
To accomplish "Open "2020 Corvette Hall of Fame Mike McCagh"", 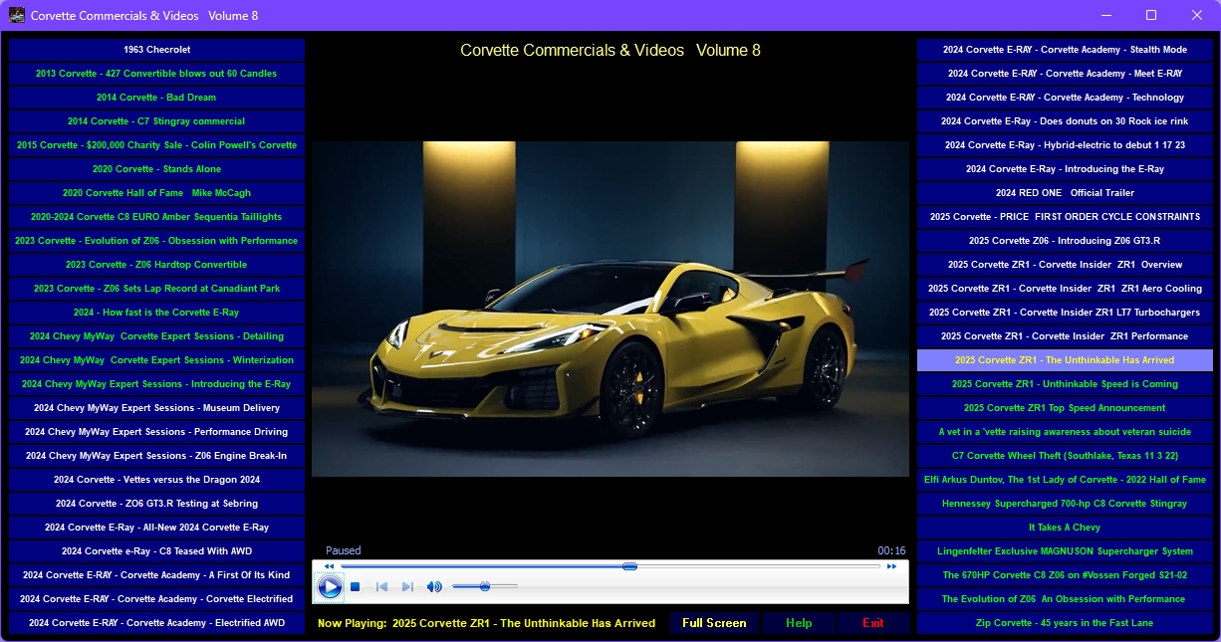I will point(156,193).
